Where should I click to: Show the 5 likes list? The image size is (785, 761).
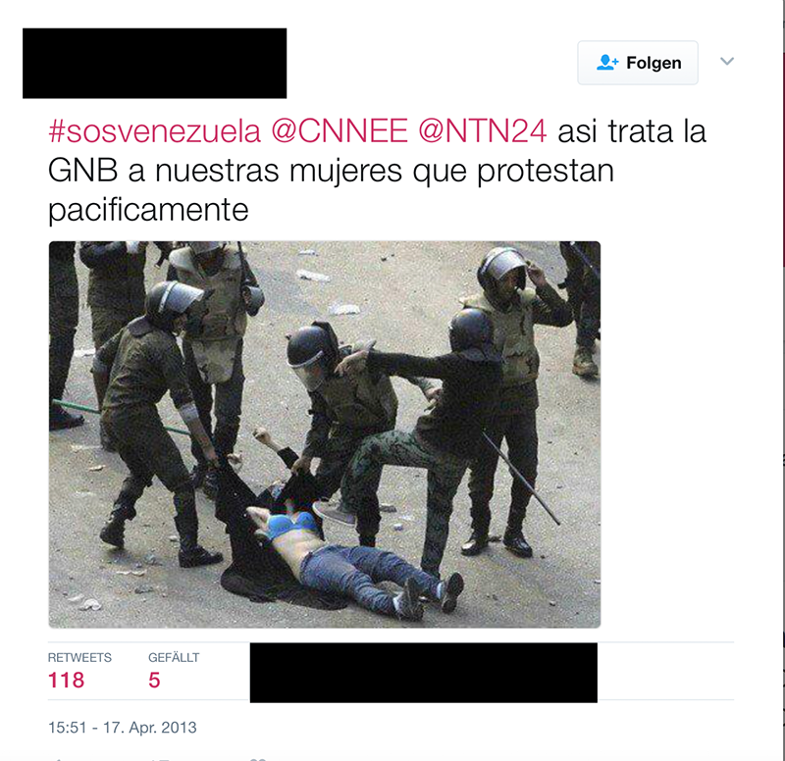[x=154, y=680]
